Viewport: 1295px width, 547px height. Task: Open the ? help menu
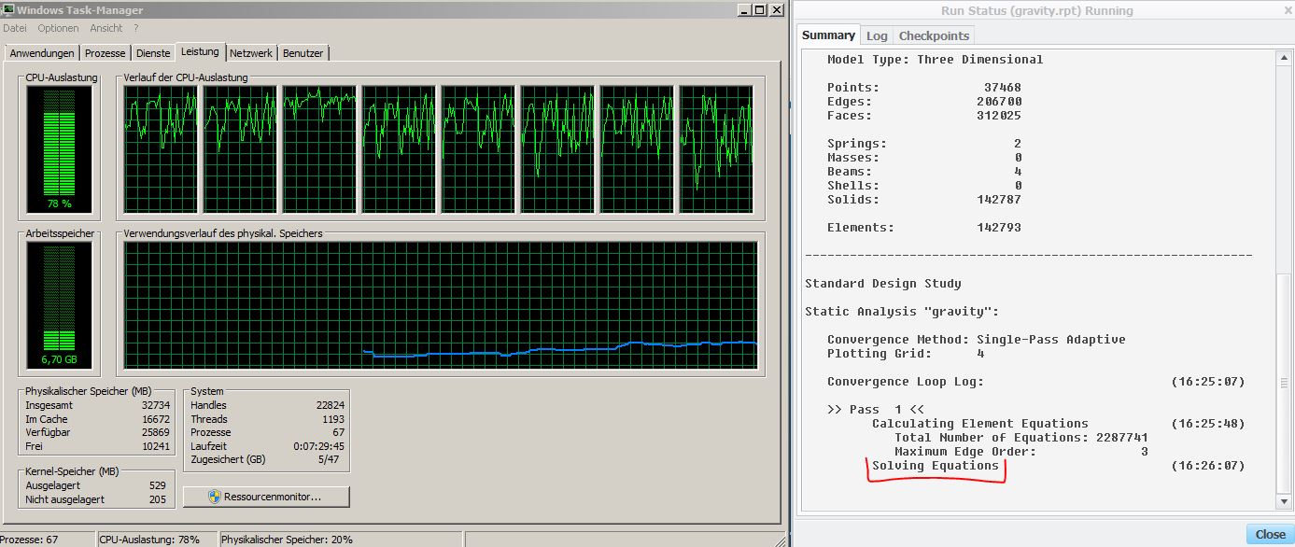pyautogui.click(x=135, y=29)
